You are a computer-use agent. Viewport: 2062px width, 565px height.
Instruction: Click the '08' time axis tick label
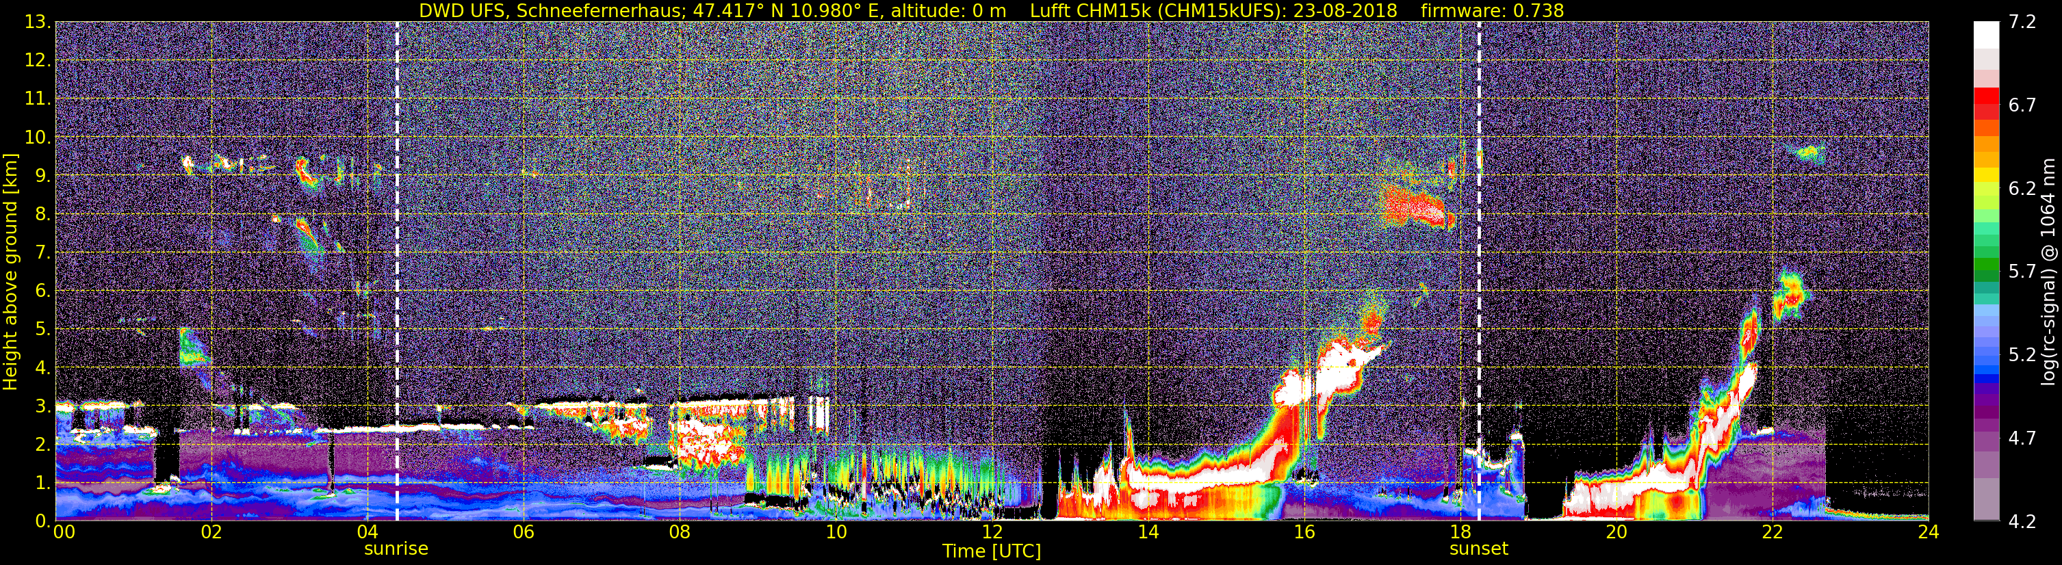pos(680,533)
